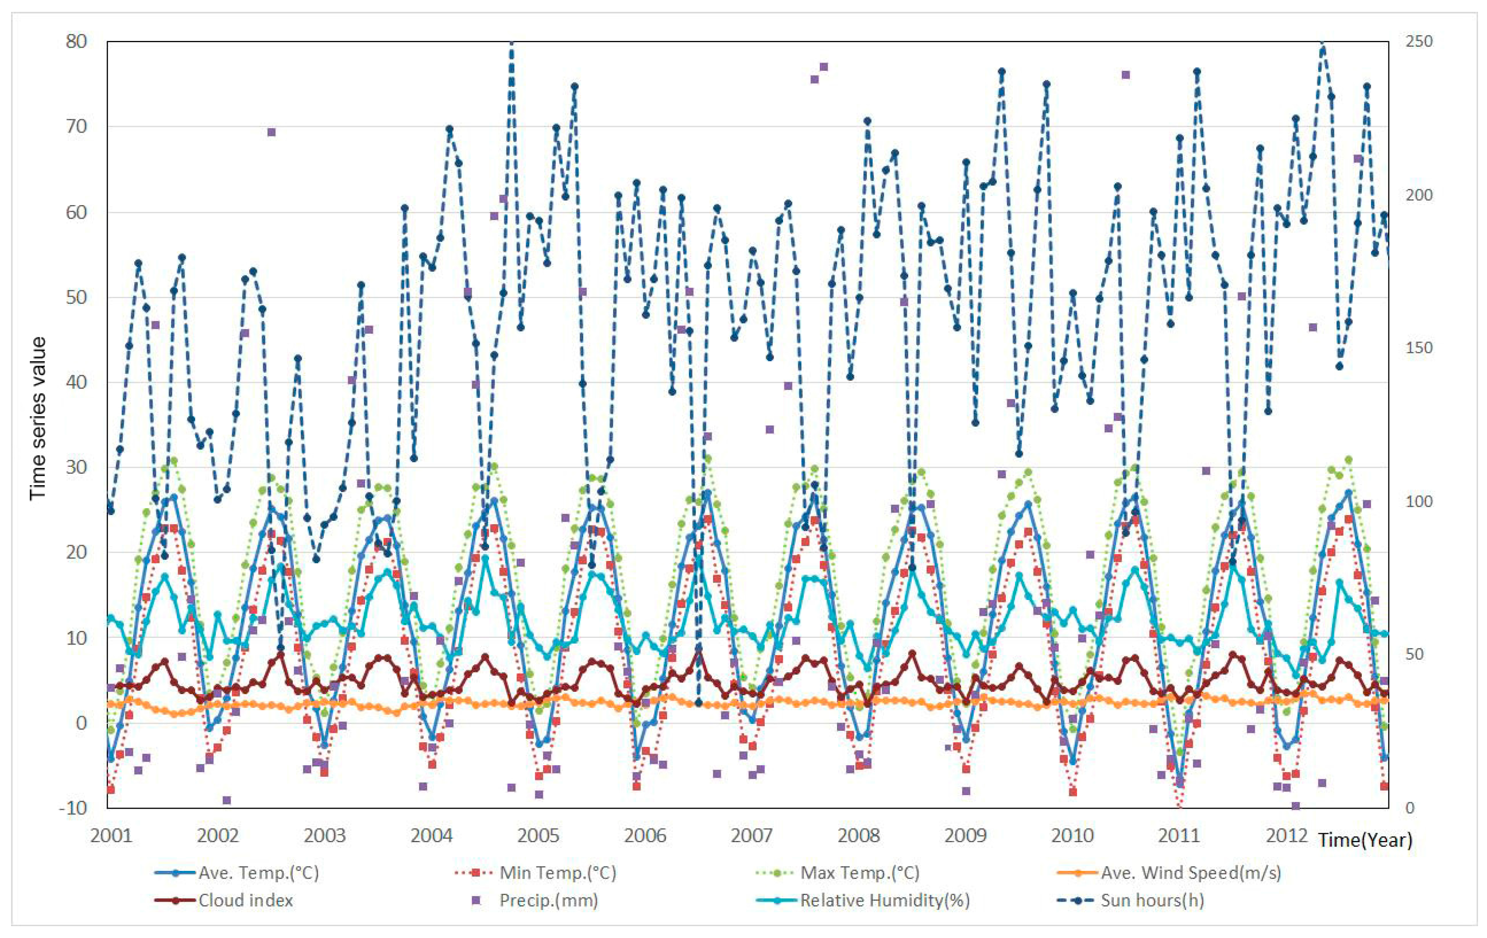Click the Time series value axis title
The image size is (1487, 938).
pos(38,418)
